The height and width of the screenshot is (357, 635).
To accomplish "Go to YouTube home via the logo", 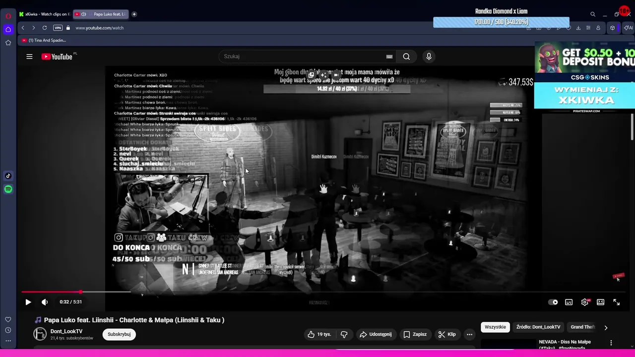I will pyautogui.click(x=57, y=57).
